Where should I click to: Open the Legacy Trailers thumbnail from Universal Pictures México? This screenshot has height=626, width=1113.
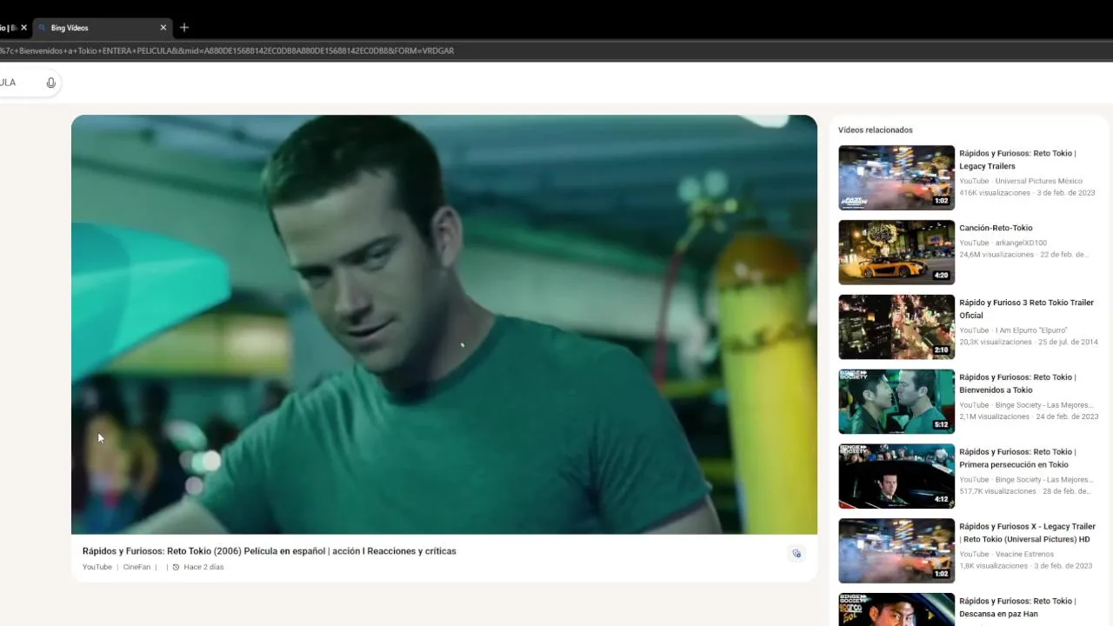[x=896, y=177]
